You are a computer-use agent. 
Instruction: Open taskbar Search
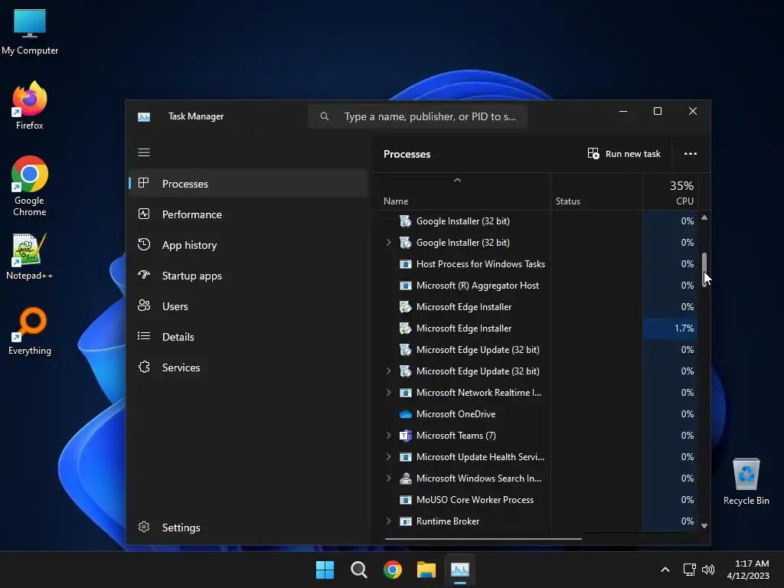point(359,570)
